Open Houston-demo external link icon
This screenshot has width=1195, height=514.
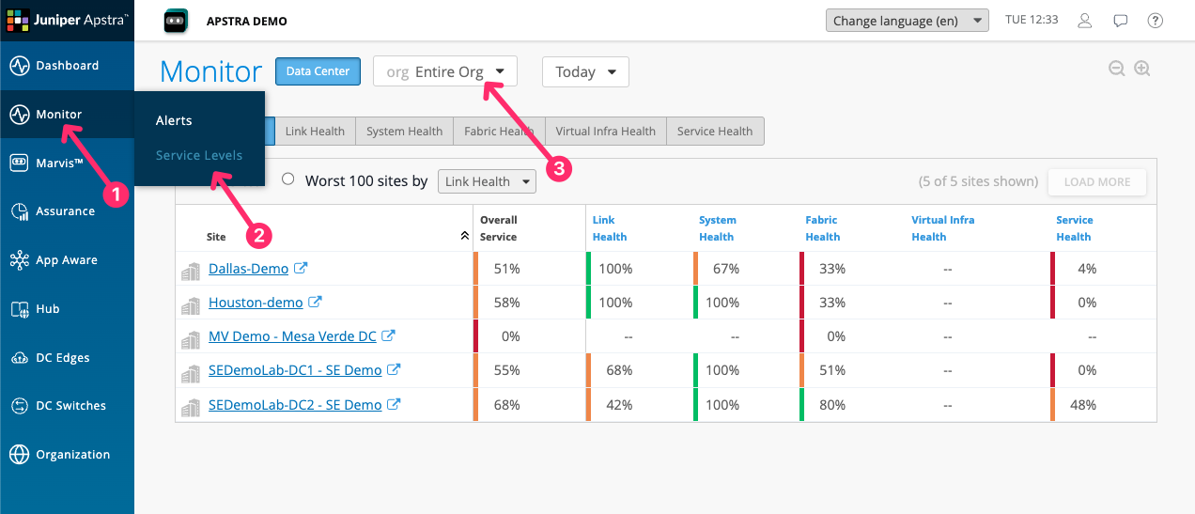click(316, 302)
